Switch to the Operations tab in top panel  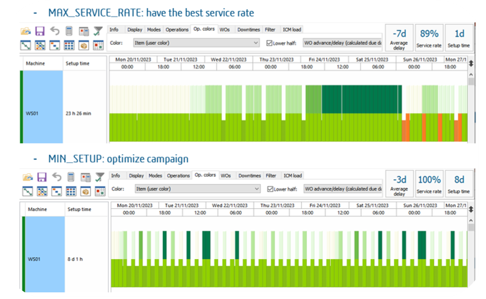(177, 29)
